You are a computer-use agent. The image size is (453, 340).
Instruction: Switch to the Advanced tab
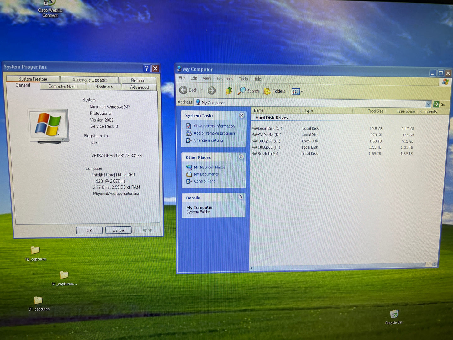coord(139,87)
